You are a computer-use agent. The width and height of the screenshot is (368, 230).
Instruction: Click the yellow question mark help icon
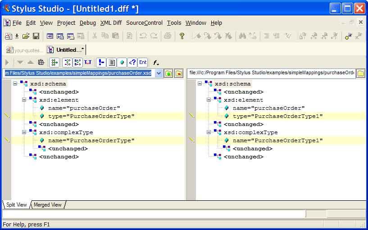pos(182,36)
